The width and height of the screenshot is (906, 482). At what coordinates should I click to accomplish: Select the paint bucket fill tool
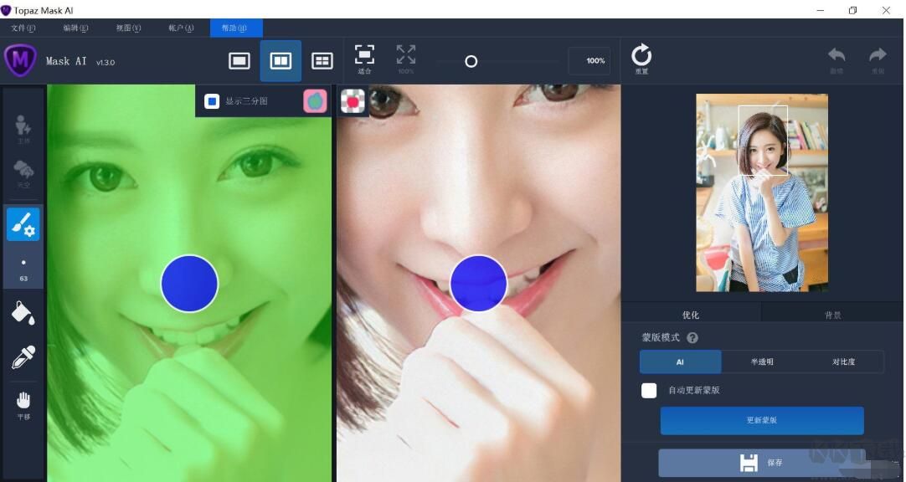click(x=23, y=312)
